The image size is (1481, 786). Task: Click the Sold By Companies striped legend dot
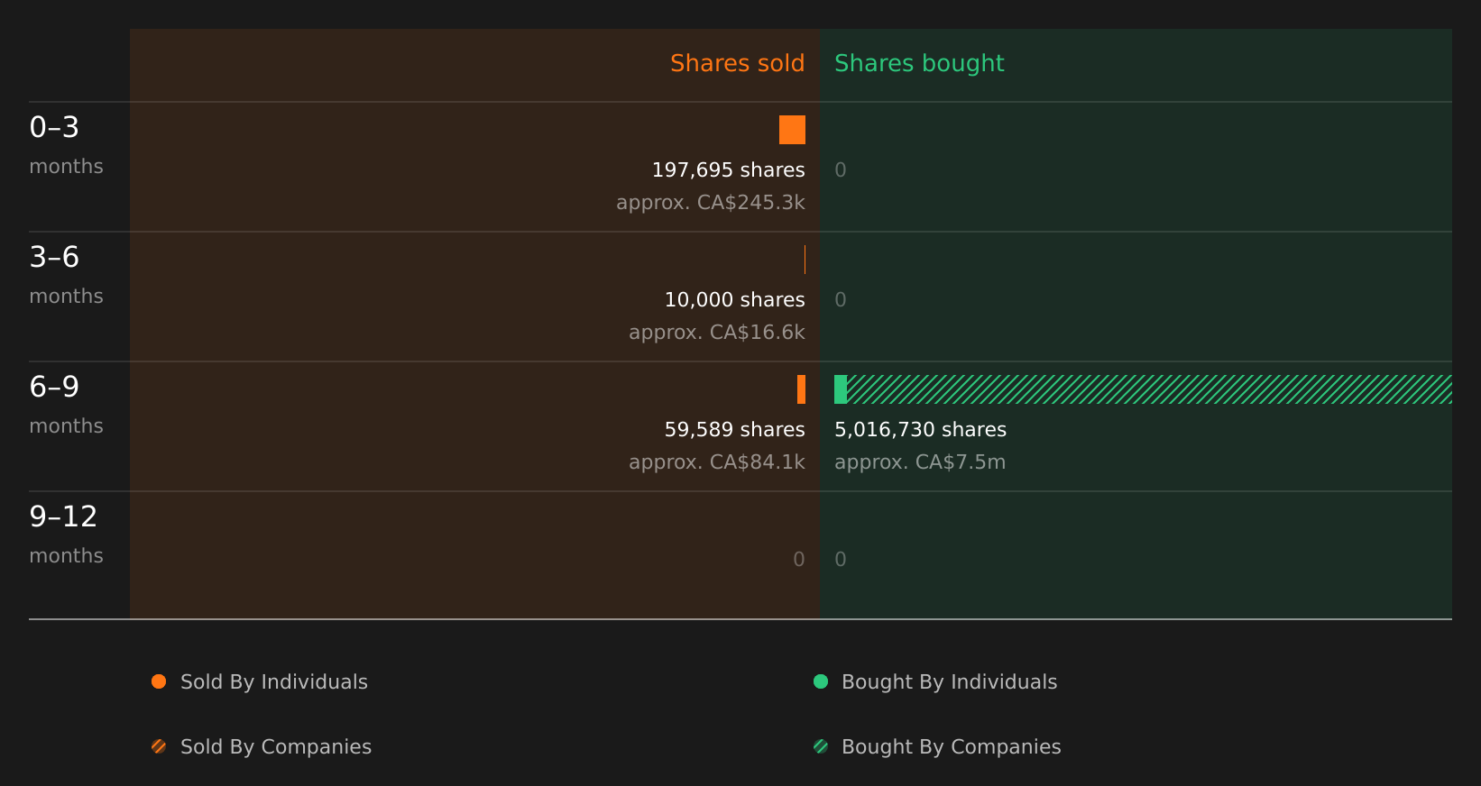point(159,746)
